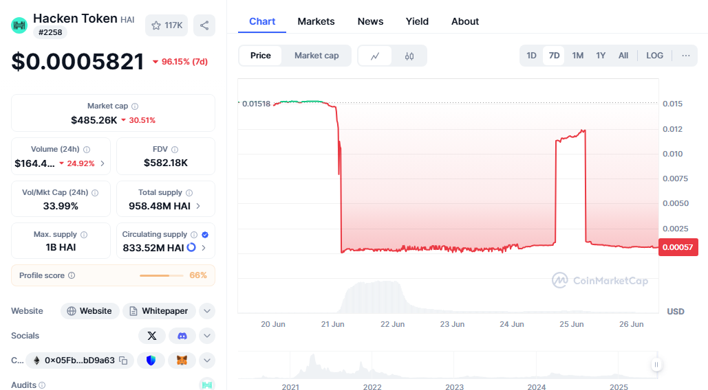Open the share options icon
Image resolution: width=708 pixels, height=390 pixels.
point(204,25)
